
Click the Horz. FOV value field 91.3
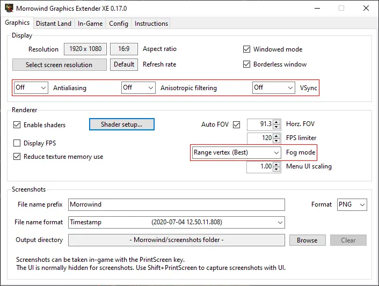click(x=260, y=124)
